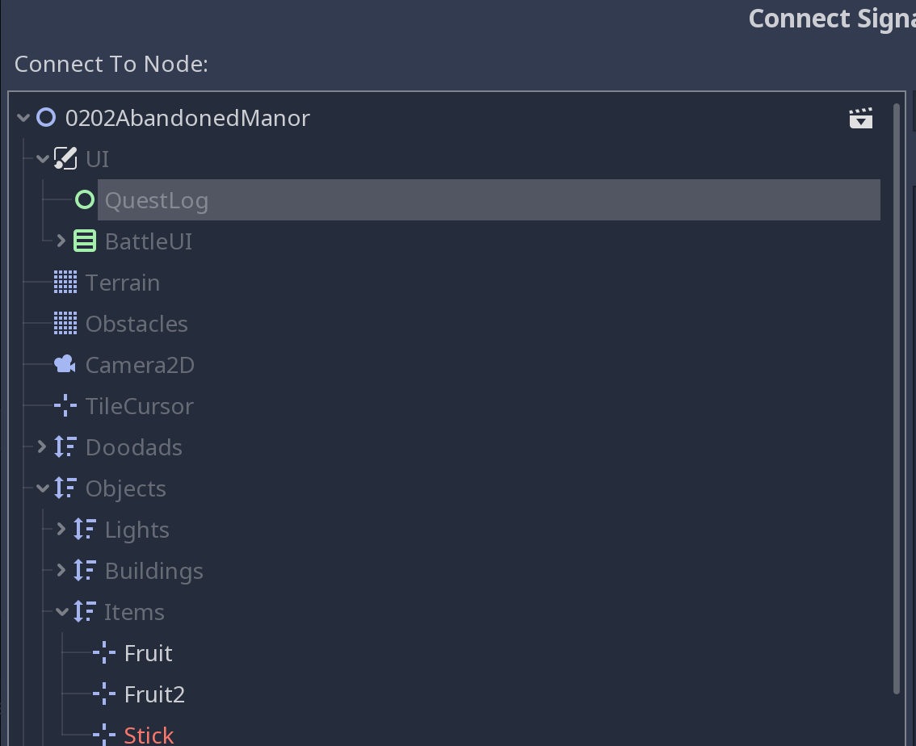916x746 pixels.
Task: Click the Panel icon next to BattleUI
Action: pyautogui.click(x=85, y=241)
